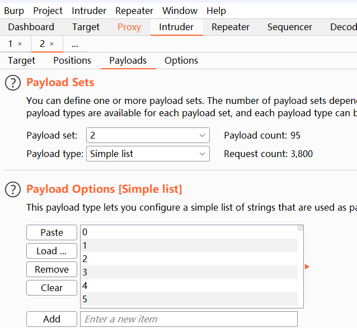Open the Intruder menu
Image resolution: width=357 pixels, height=328 pixels.
(x=90, y=11)
